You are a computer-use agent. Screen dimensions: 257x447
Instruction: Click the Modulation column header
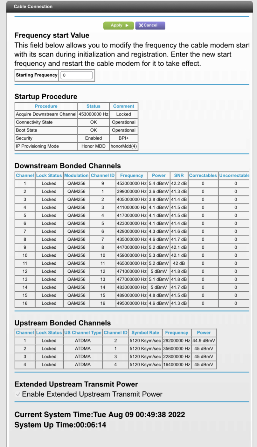[x=76, y=175]
